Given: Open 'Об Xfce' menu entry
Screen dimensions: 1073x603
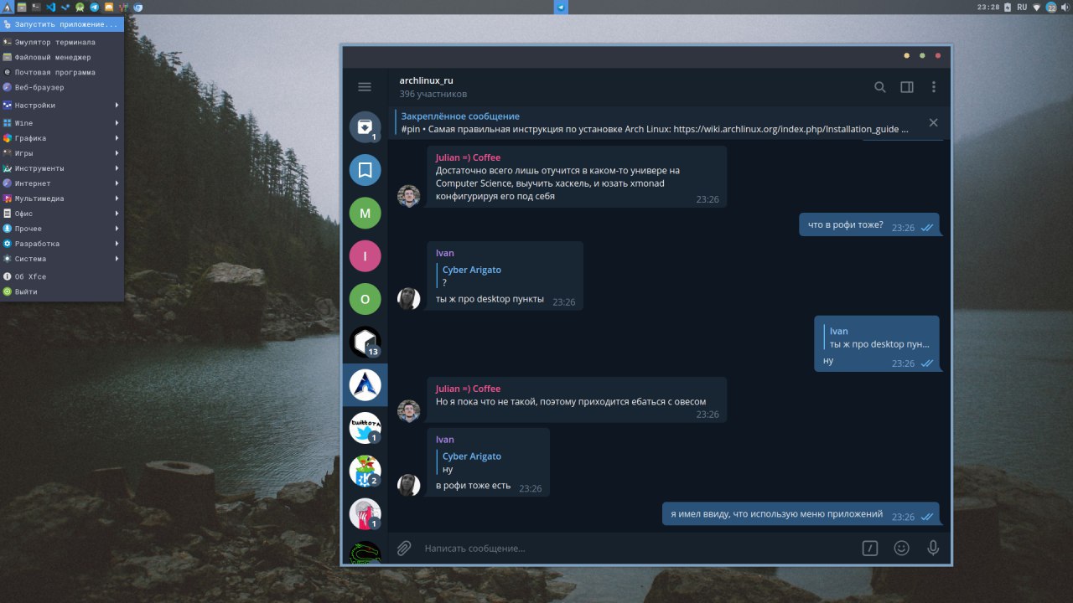Looking at the screenshot, I should point(62,276).
